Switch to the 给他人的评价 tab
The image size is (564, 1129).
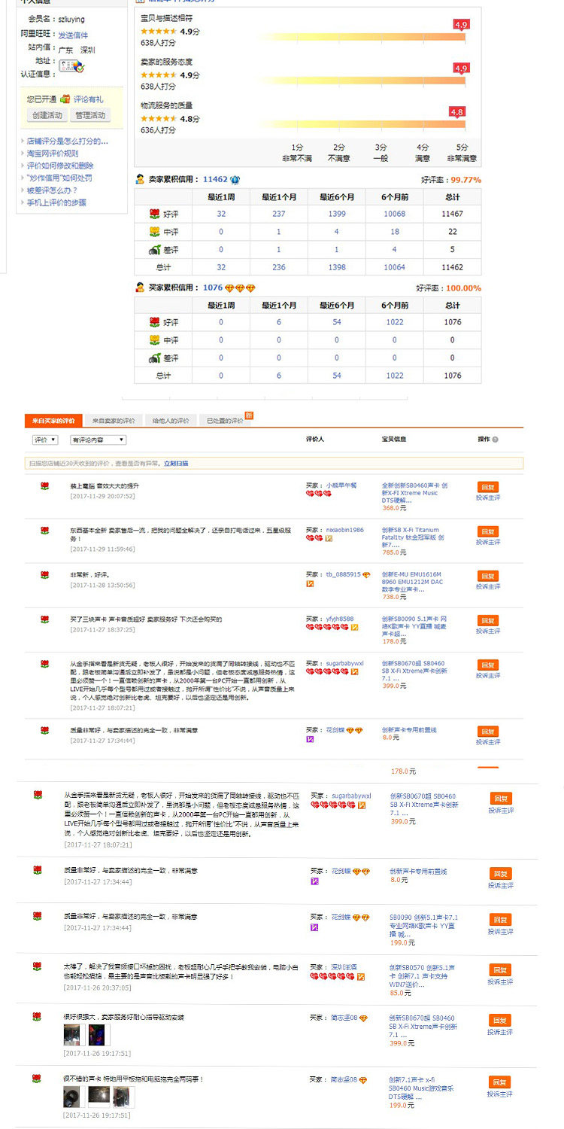[171, 420]
